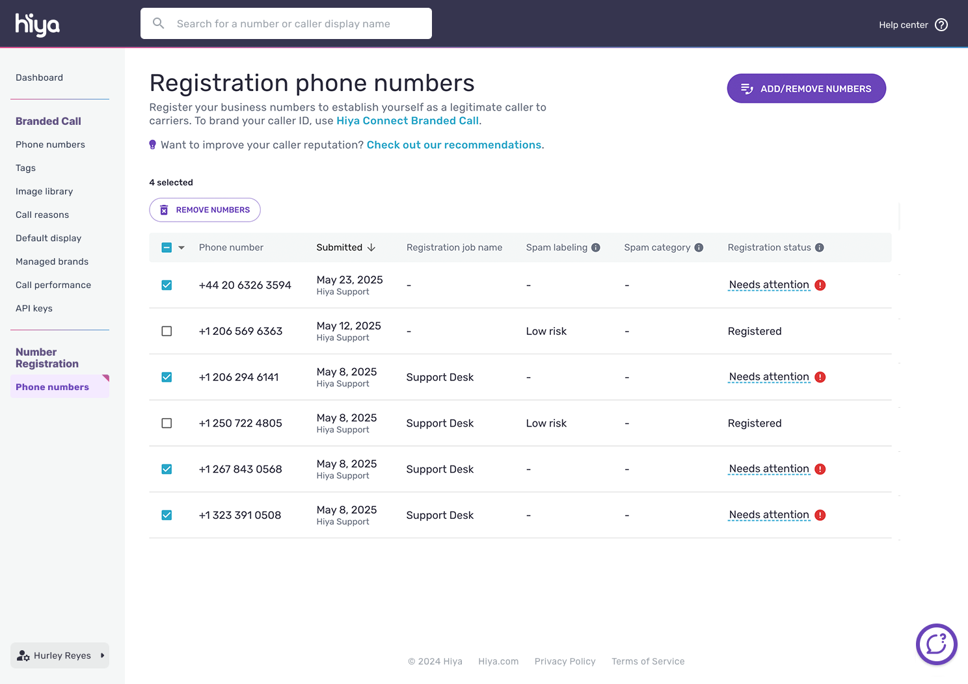Click the trash icon on Remove Numbers
This screenshot has height=684, width=968.
click(x=164, y=209)
